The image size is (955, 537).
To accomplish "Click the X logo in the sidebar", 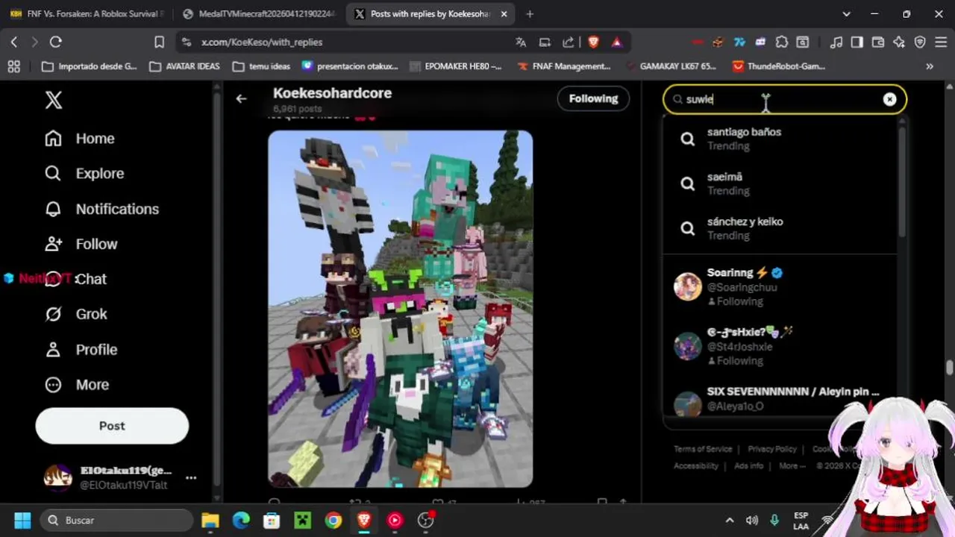I will point(54,100).
